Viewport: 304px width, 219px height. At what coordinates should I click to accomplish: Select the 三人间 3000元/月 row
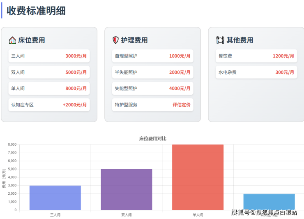pyautogui.click(x=49, y=56)
